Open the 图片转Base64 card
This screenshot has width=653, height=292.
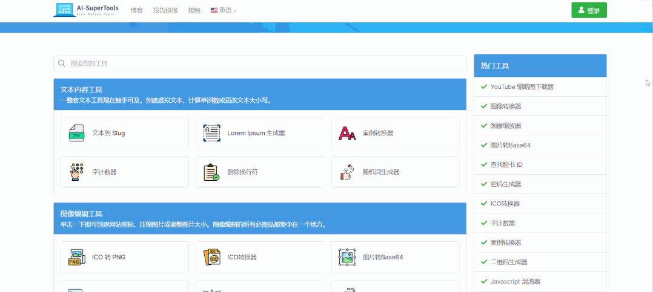tap(395, 257)
